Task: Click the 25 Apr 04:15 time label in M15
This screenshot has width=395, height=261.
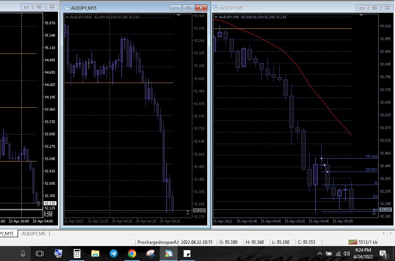Action: (170, 221)
